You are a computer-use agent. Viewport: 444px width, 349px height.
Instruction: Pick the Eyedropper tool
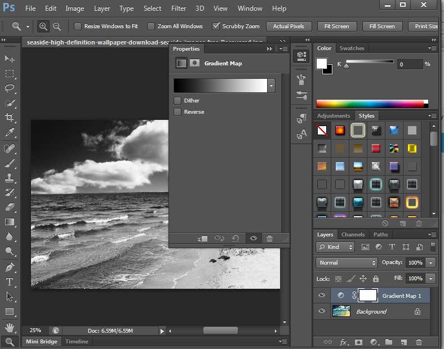(10, 133)
